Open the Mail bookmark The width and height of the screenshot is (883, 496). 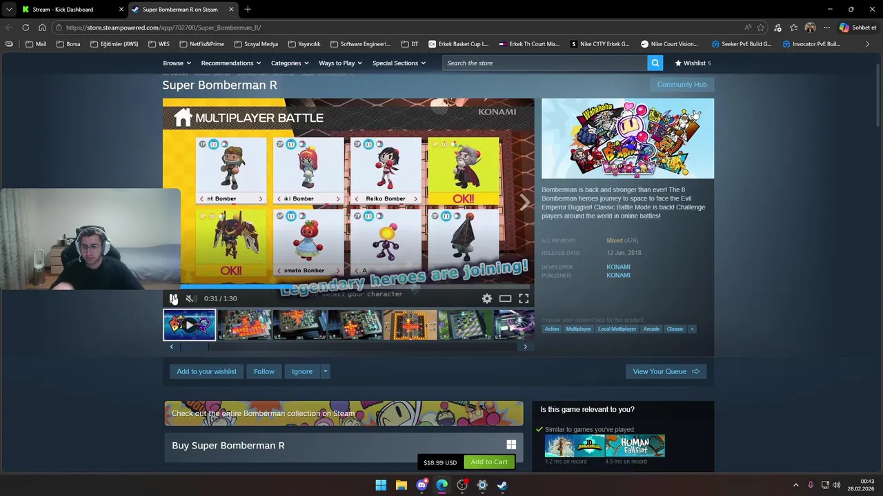click(x=36, y=44)
